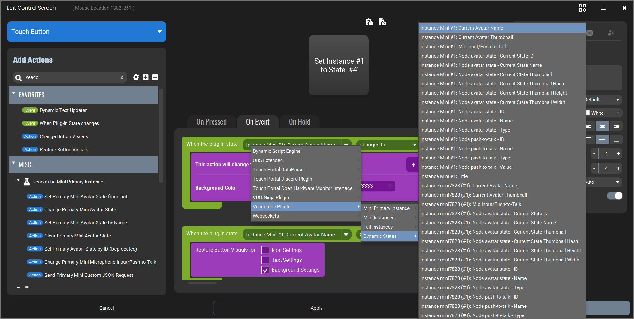Open the action list settings gear
Image resolution: width=634 pixels, height=319 pixels.
coord(136,77)
